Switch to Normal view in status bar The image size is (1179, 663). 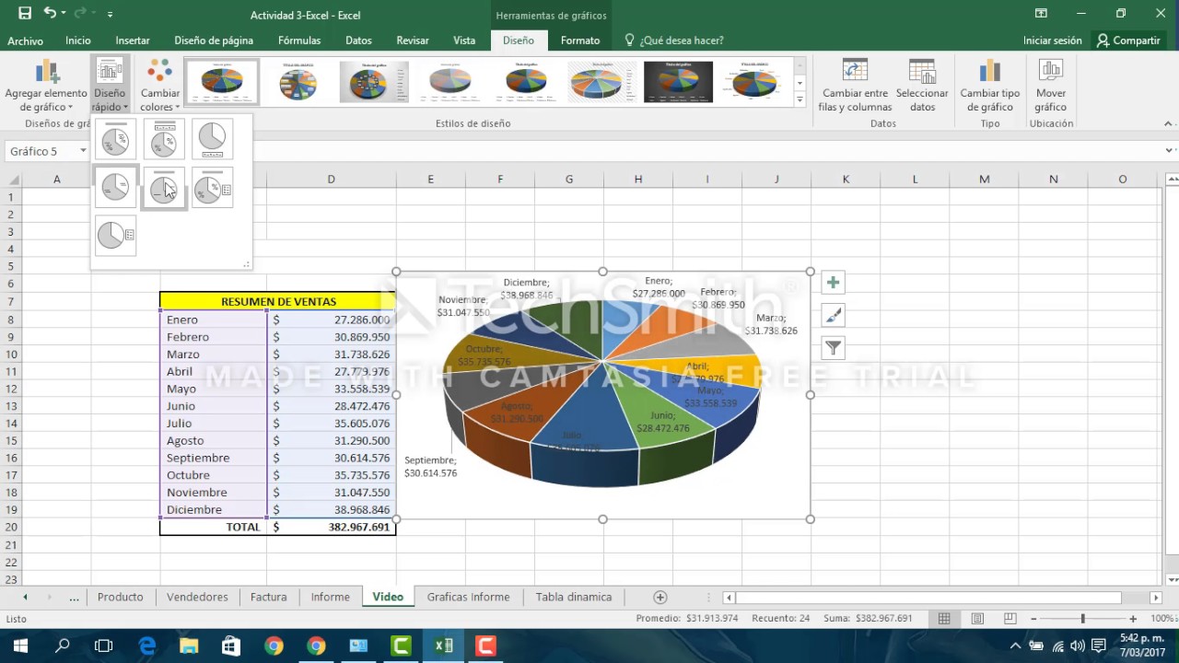pyautogui.click(x=944, y=619)
